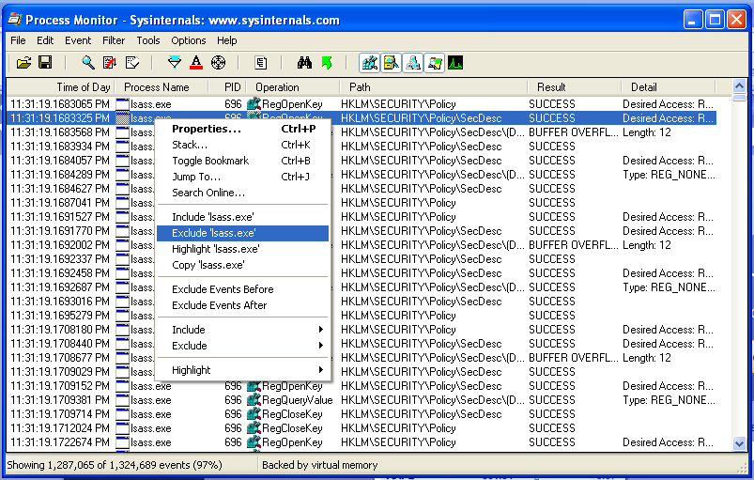
Task: Select Exclude 'lsass.exe' from context menu
Action: coord(214,233)
